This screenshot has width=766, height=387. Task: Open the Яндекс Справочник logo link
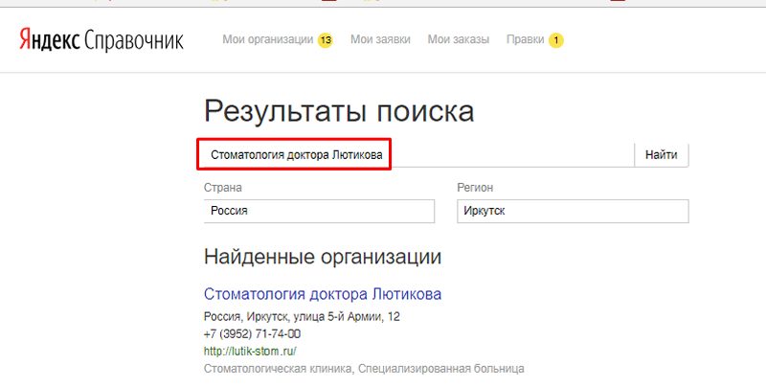tap(101, 40)
